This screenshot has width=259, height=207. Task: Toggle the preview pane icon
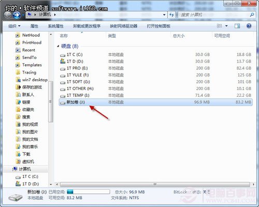coord(237,26)
